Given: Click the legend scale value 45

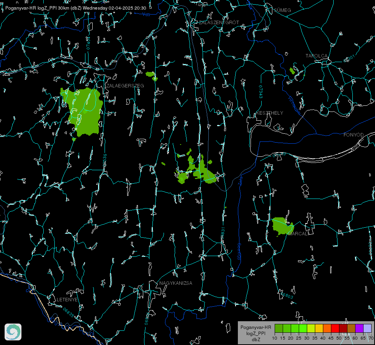Looking at the screenshot, I should pyautogui.click(x=331, y=338).
